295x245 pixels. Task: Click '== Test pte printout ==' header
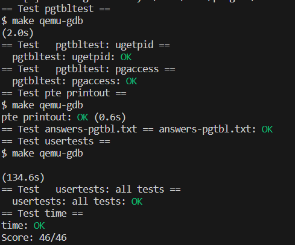(x=64, y=93)
